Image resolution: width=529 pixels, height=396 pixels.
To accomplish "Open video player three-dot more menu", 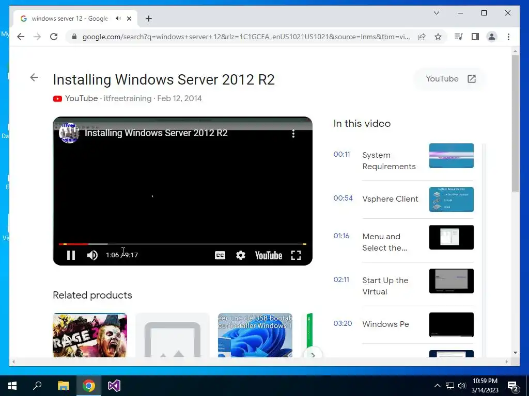I will [x=293, y=134].
